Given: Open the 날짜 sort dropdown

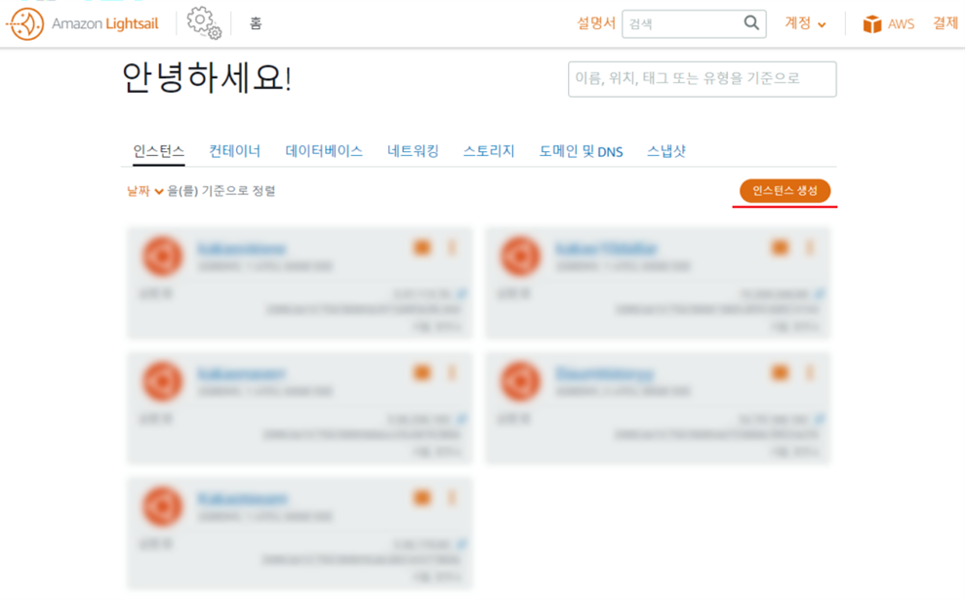Looking at the screenshot, I should [144, 191].
